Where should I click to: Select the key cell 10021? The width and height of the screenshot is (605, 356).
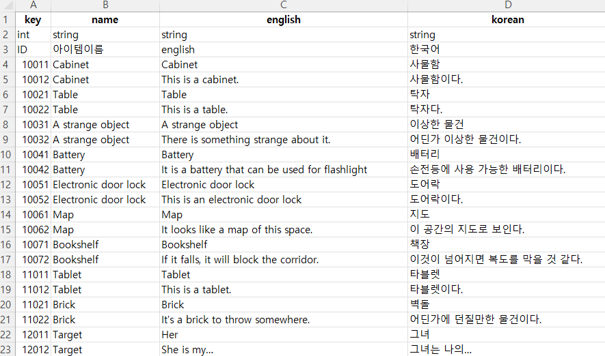point(33,95)
